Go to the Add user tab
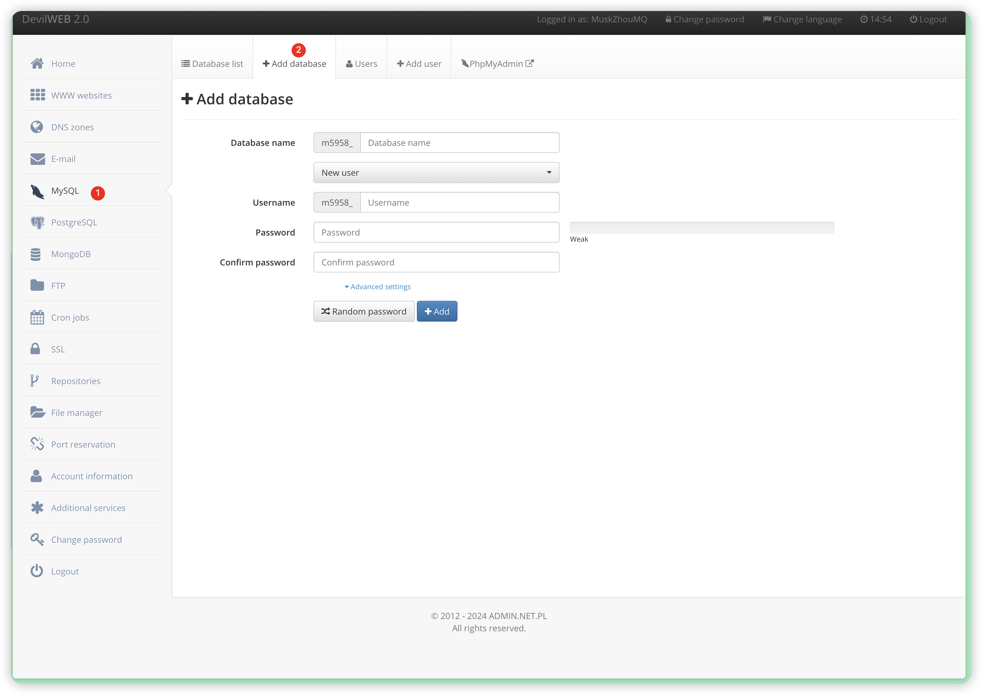982x695 pixels. tap(419, 64)
